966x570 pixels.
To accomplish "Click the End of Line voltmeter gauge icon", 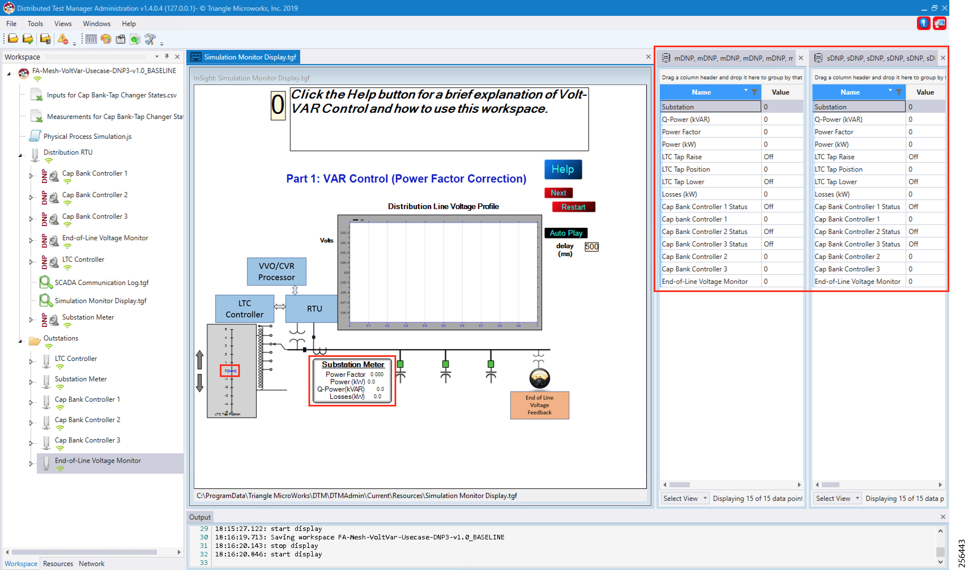I will tap(539, 378).
